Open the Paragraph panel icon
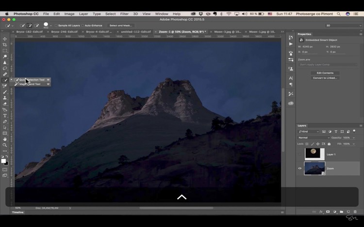Image resolution: width=364 pixels, height=227 pixels. 291,85
